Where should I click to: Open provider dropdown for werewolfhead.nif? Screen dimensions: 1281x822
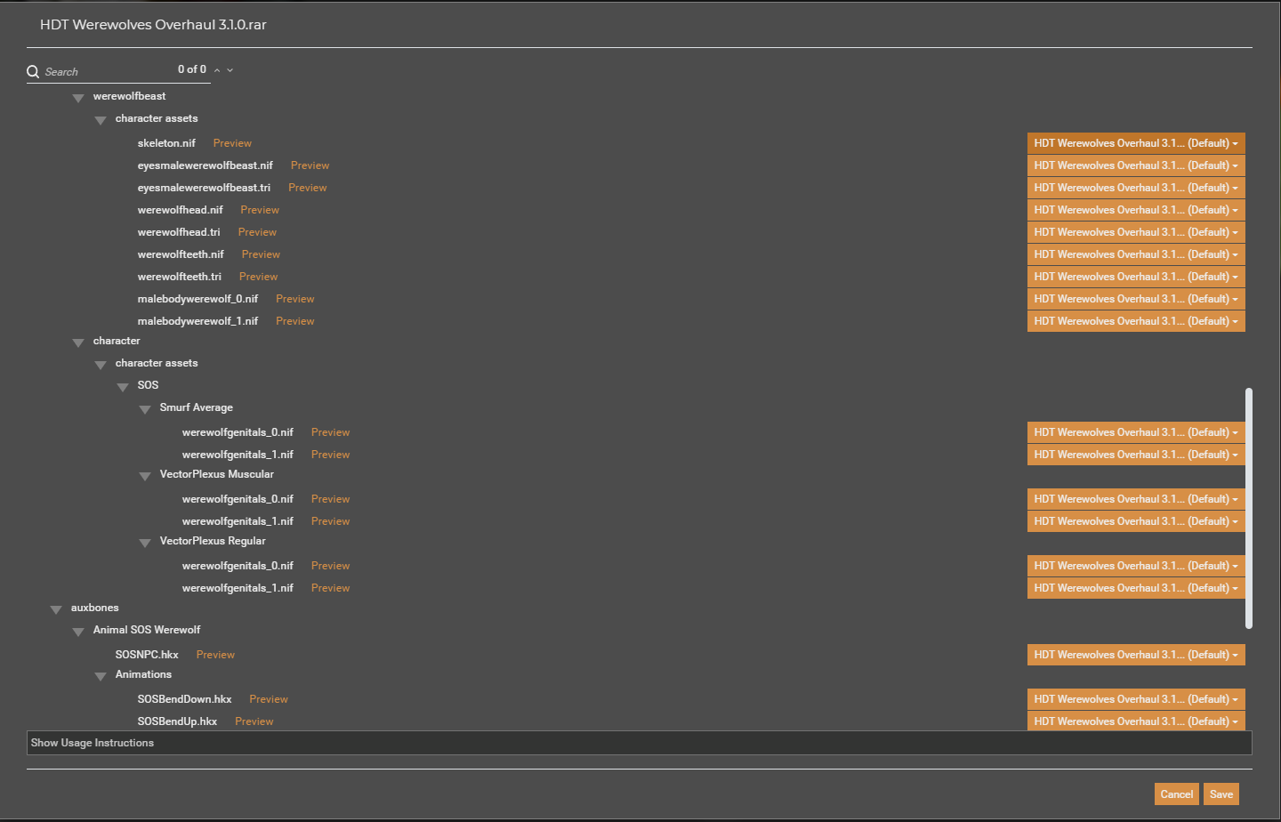click(1136, 210)
